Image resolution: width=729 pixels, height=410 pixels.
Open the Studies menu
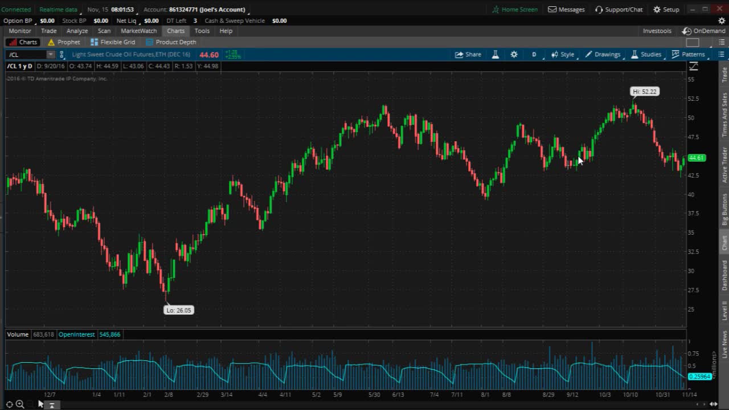pos(646,55)
